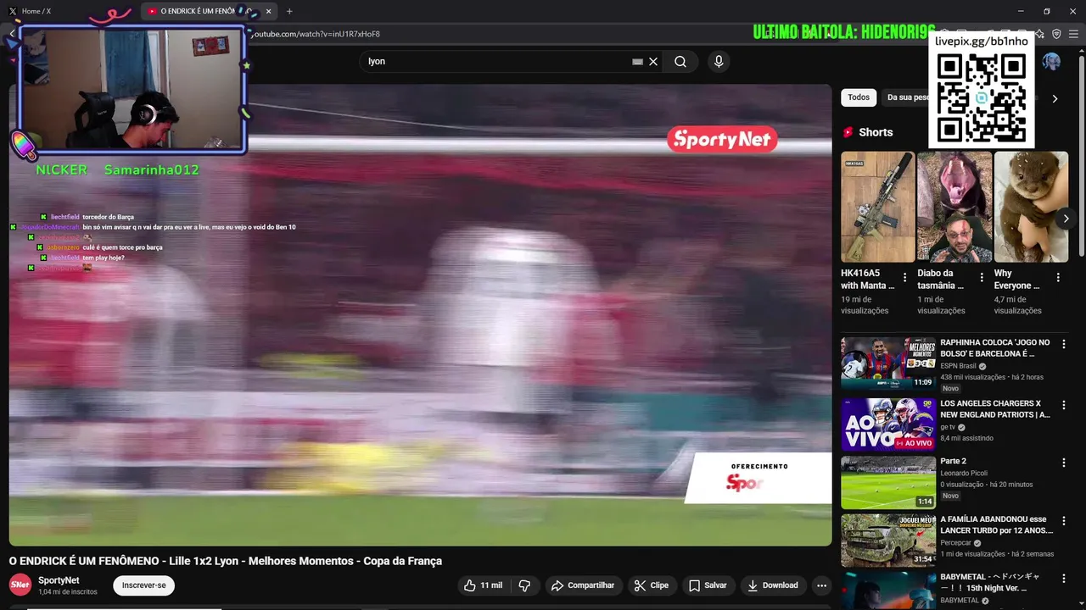The width and height of the screenshot is (1086, 610).
Task: Open 'Diabo da tasmânia' short thumbnail
Action: coord(954,207)
